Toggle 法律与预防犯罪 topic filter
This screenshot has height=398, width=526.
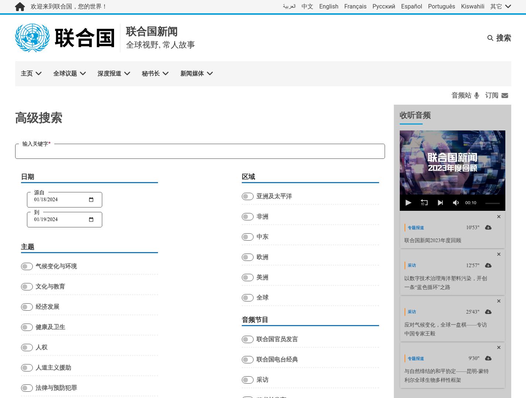point(27,388)
